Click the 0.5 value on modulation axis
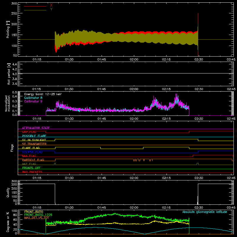Image resolution: width=237 pixels, height=237 pixels. [x=15, y=92]
